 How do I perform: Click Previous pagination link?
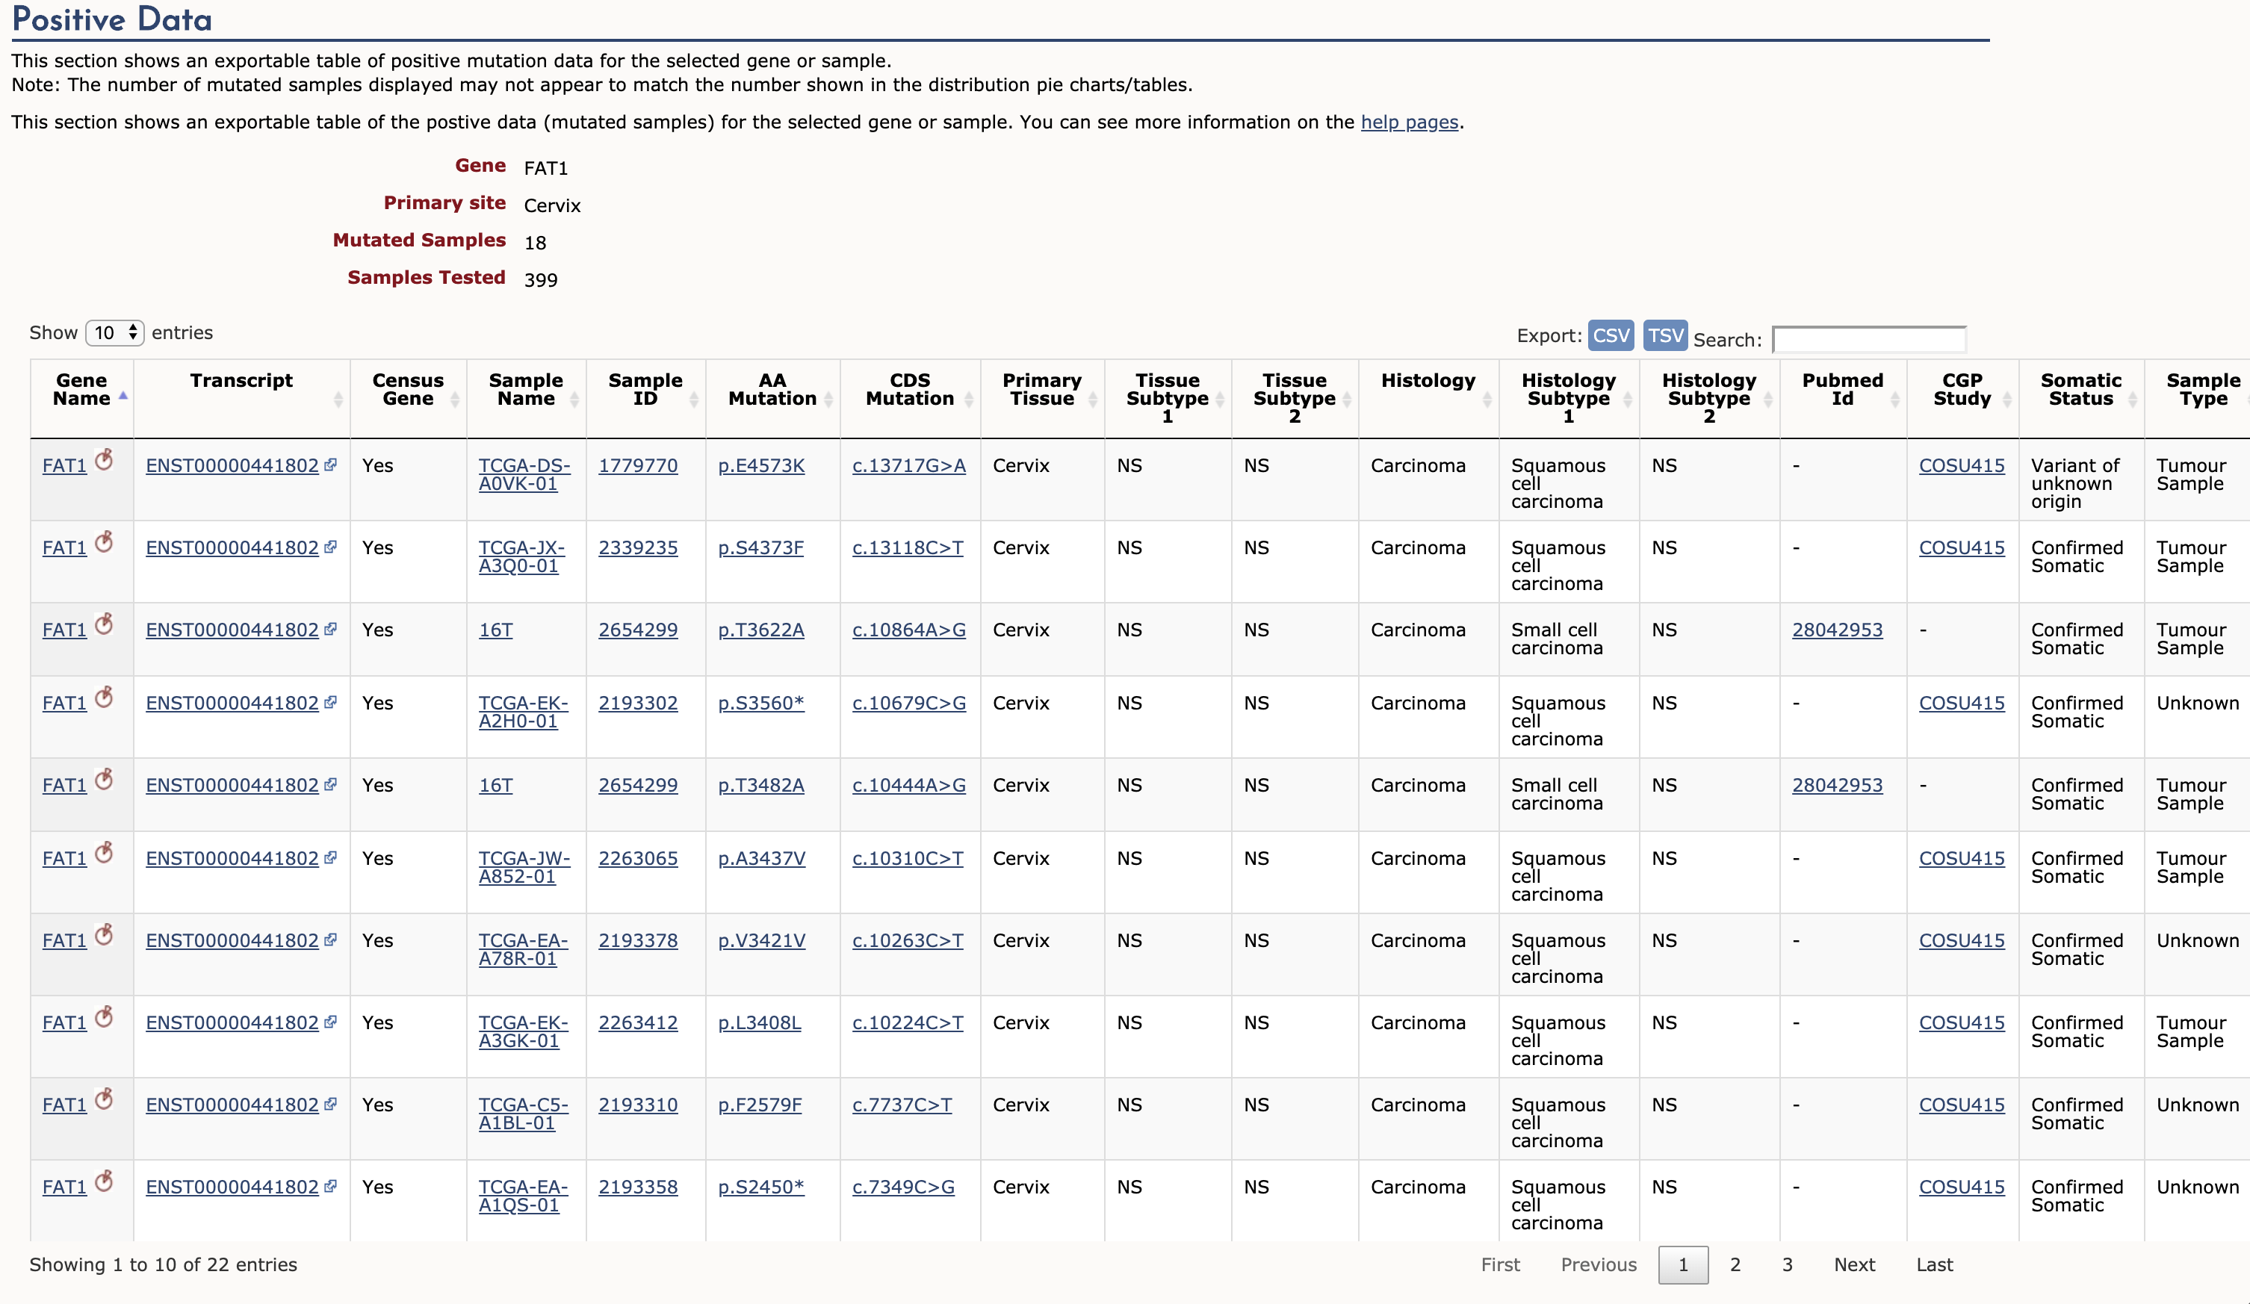[x=1598, y=1264]
